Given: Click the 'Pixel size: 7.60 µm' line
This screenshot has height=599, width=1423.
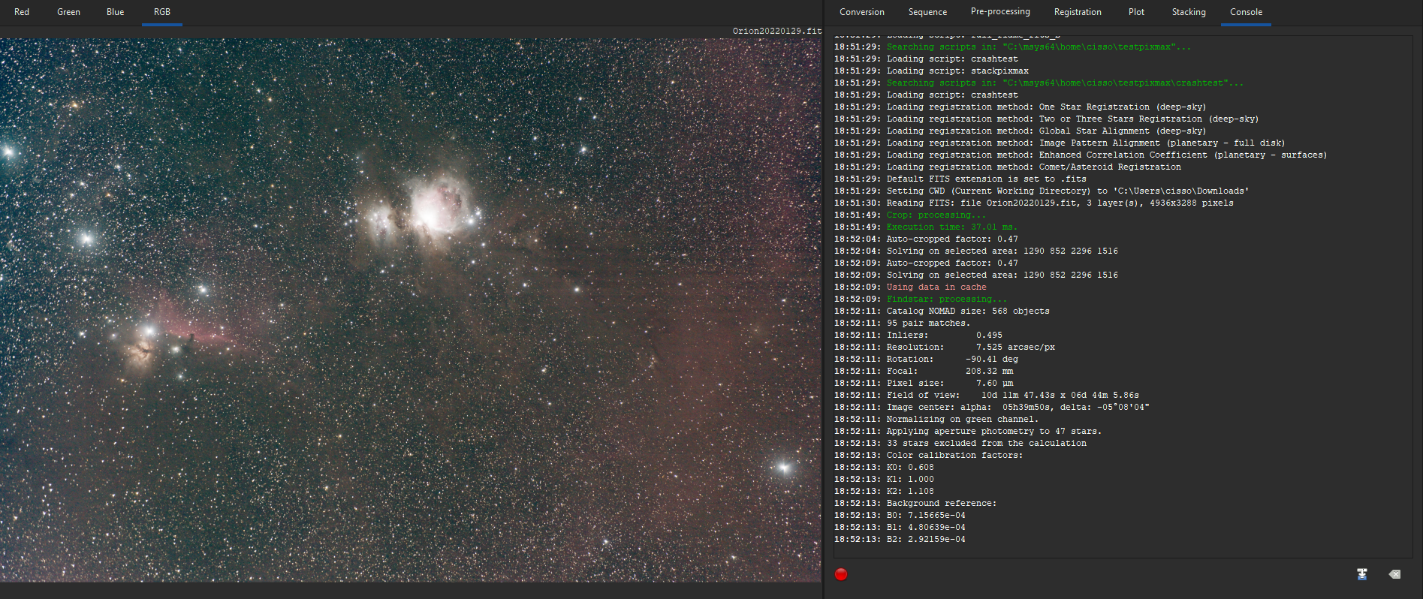Looking at the screenshot, I should (923, 384).
